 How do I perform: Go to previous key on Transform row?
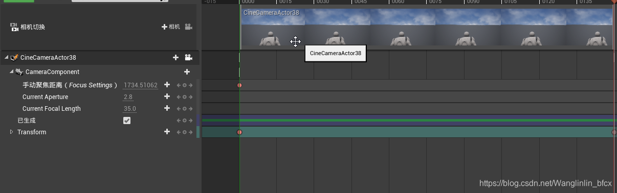(x=179, y=132)
